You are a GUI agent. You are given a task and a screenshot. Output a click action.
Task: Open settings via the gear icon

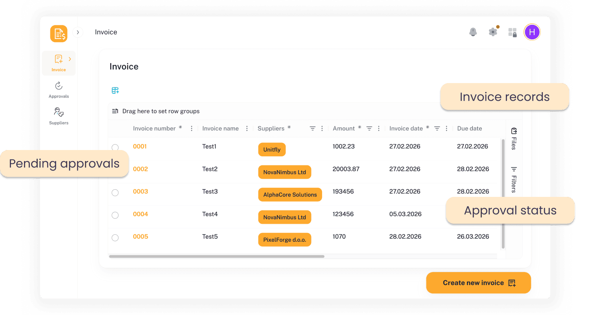pos(493,32)
